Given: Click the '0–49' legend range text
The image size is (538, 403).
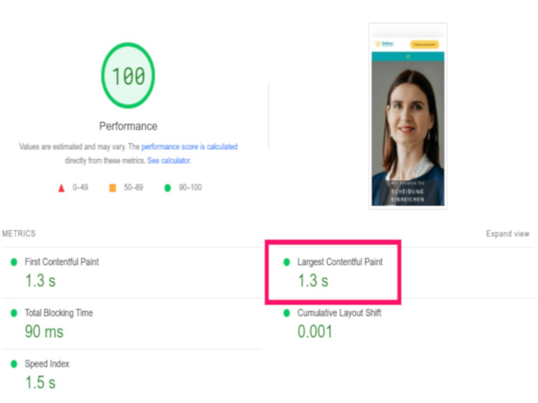Looking at the screenshot, I should tap(80, 188).
